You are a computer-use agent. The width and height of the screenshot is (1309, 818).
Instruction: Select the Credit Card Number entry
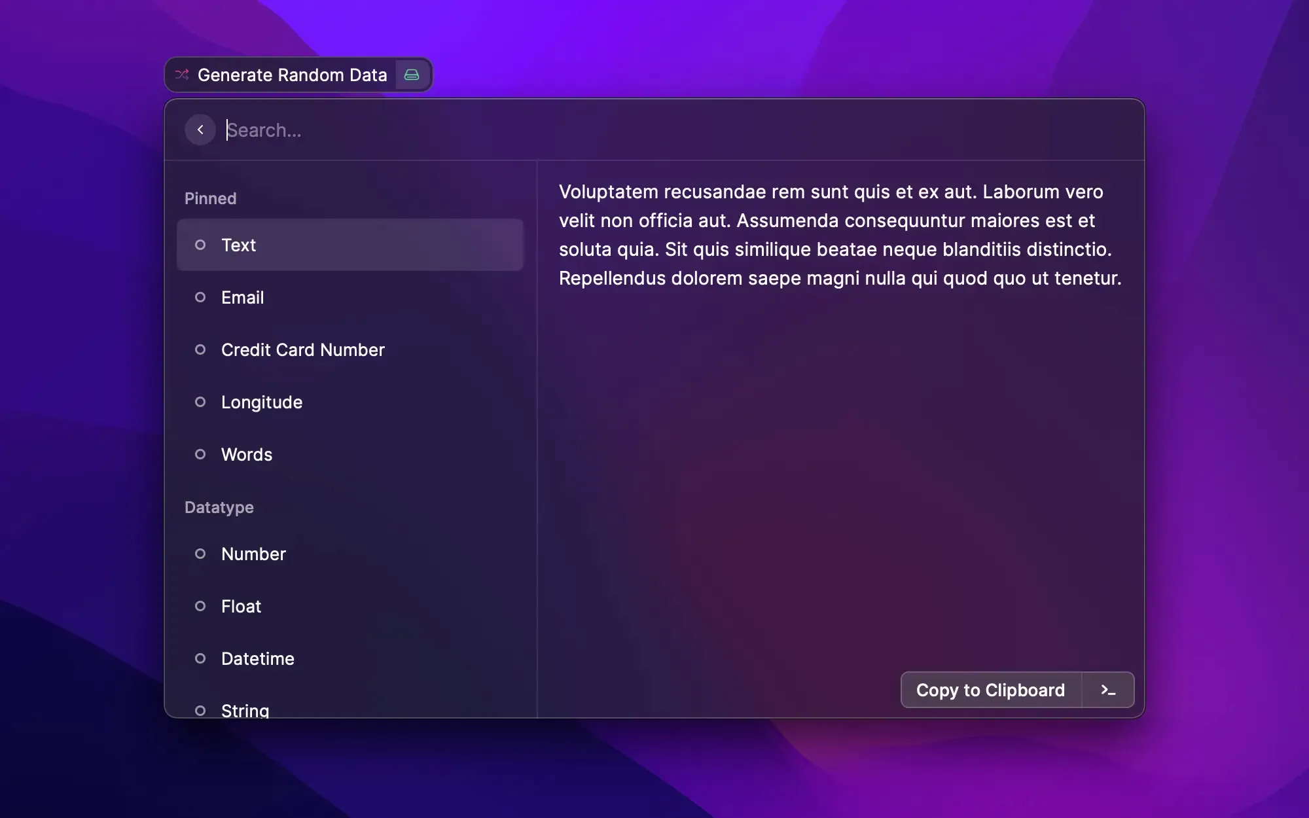coord(302,349)
